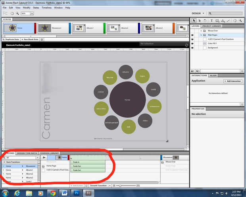
Task: Open the timeline filter All dropdown
Action: [x=38, y=158]
